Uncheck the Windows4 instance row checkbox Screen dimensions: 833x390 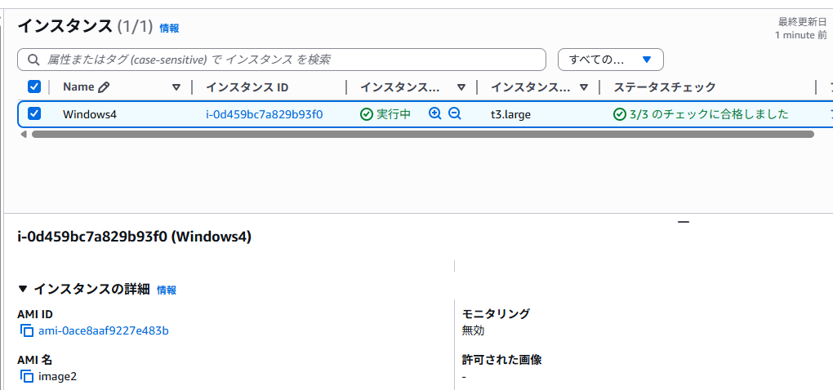[34, 113]
